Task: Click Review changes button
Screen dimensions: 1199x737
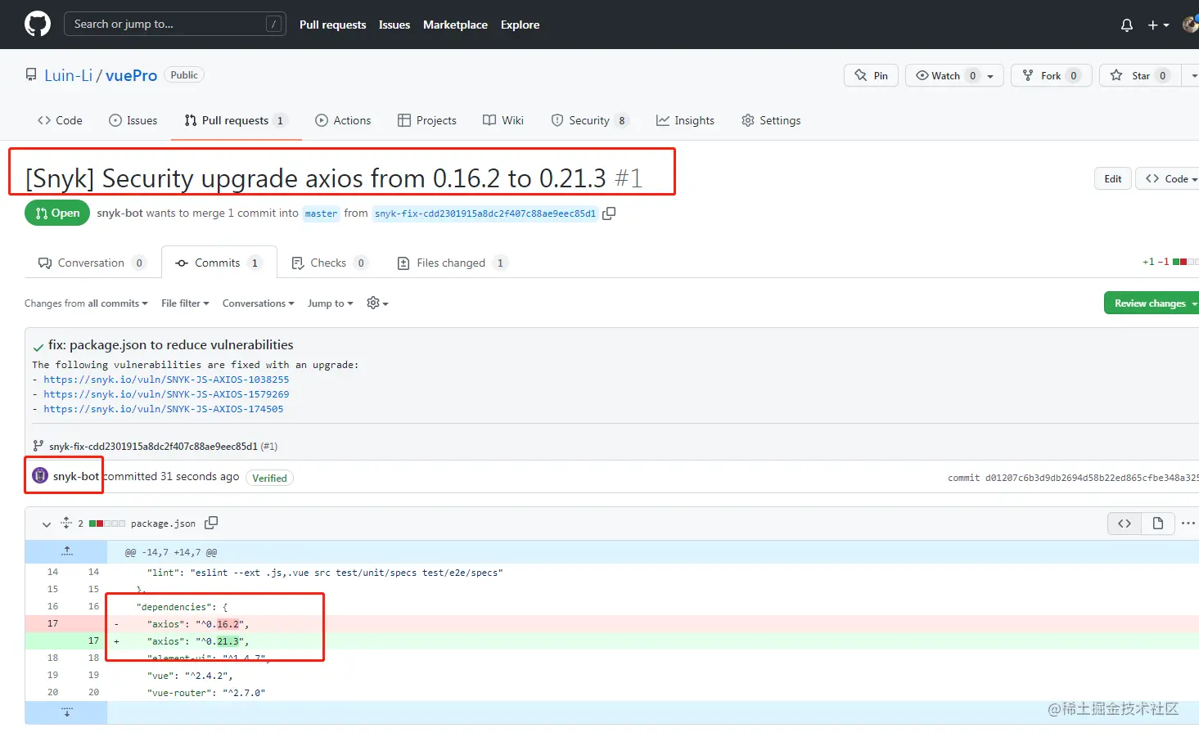Action: (1152, 303)
